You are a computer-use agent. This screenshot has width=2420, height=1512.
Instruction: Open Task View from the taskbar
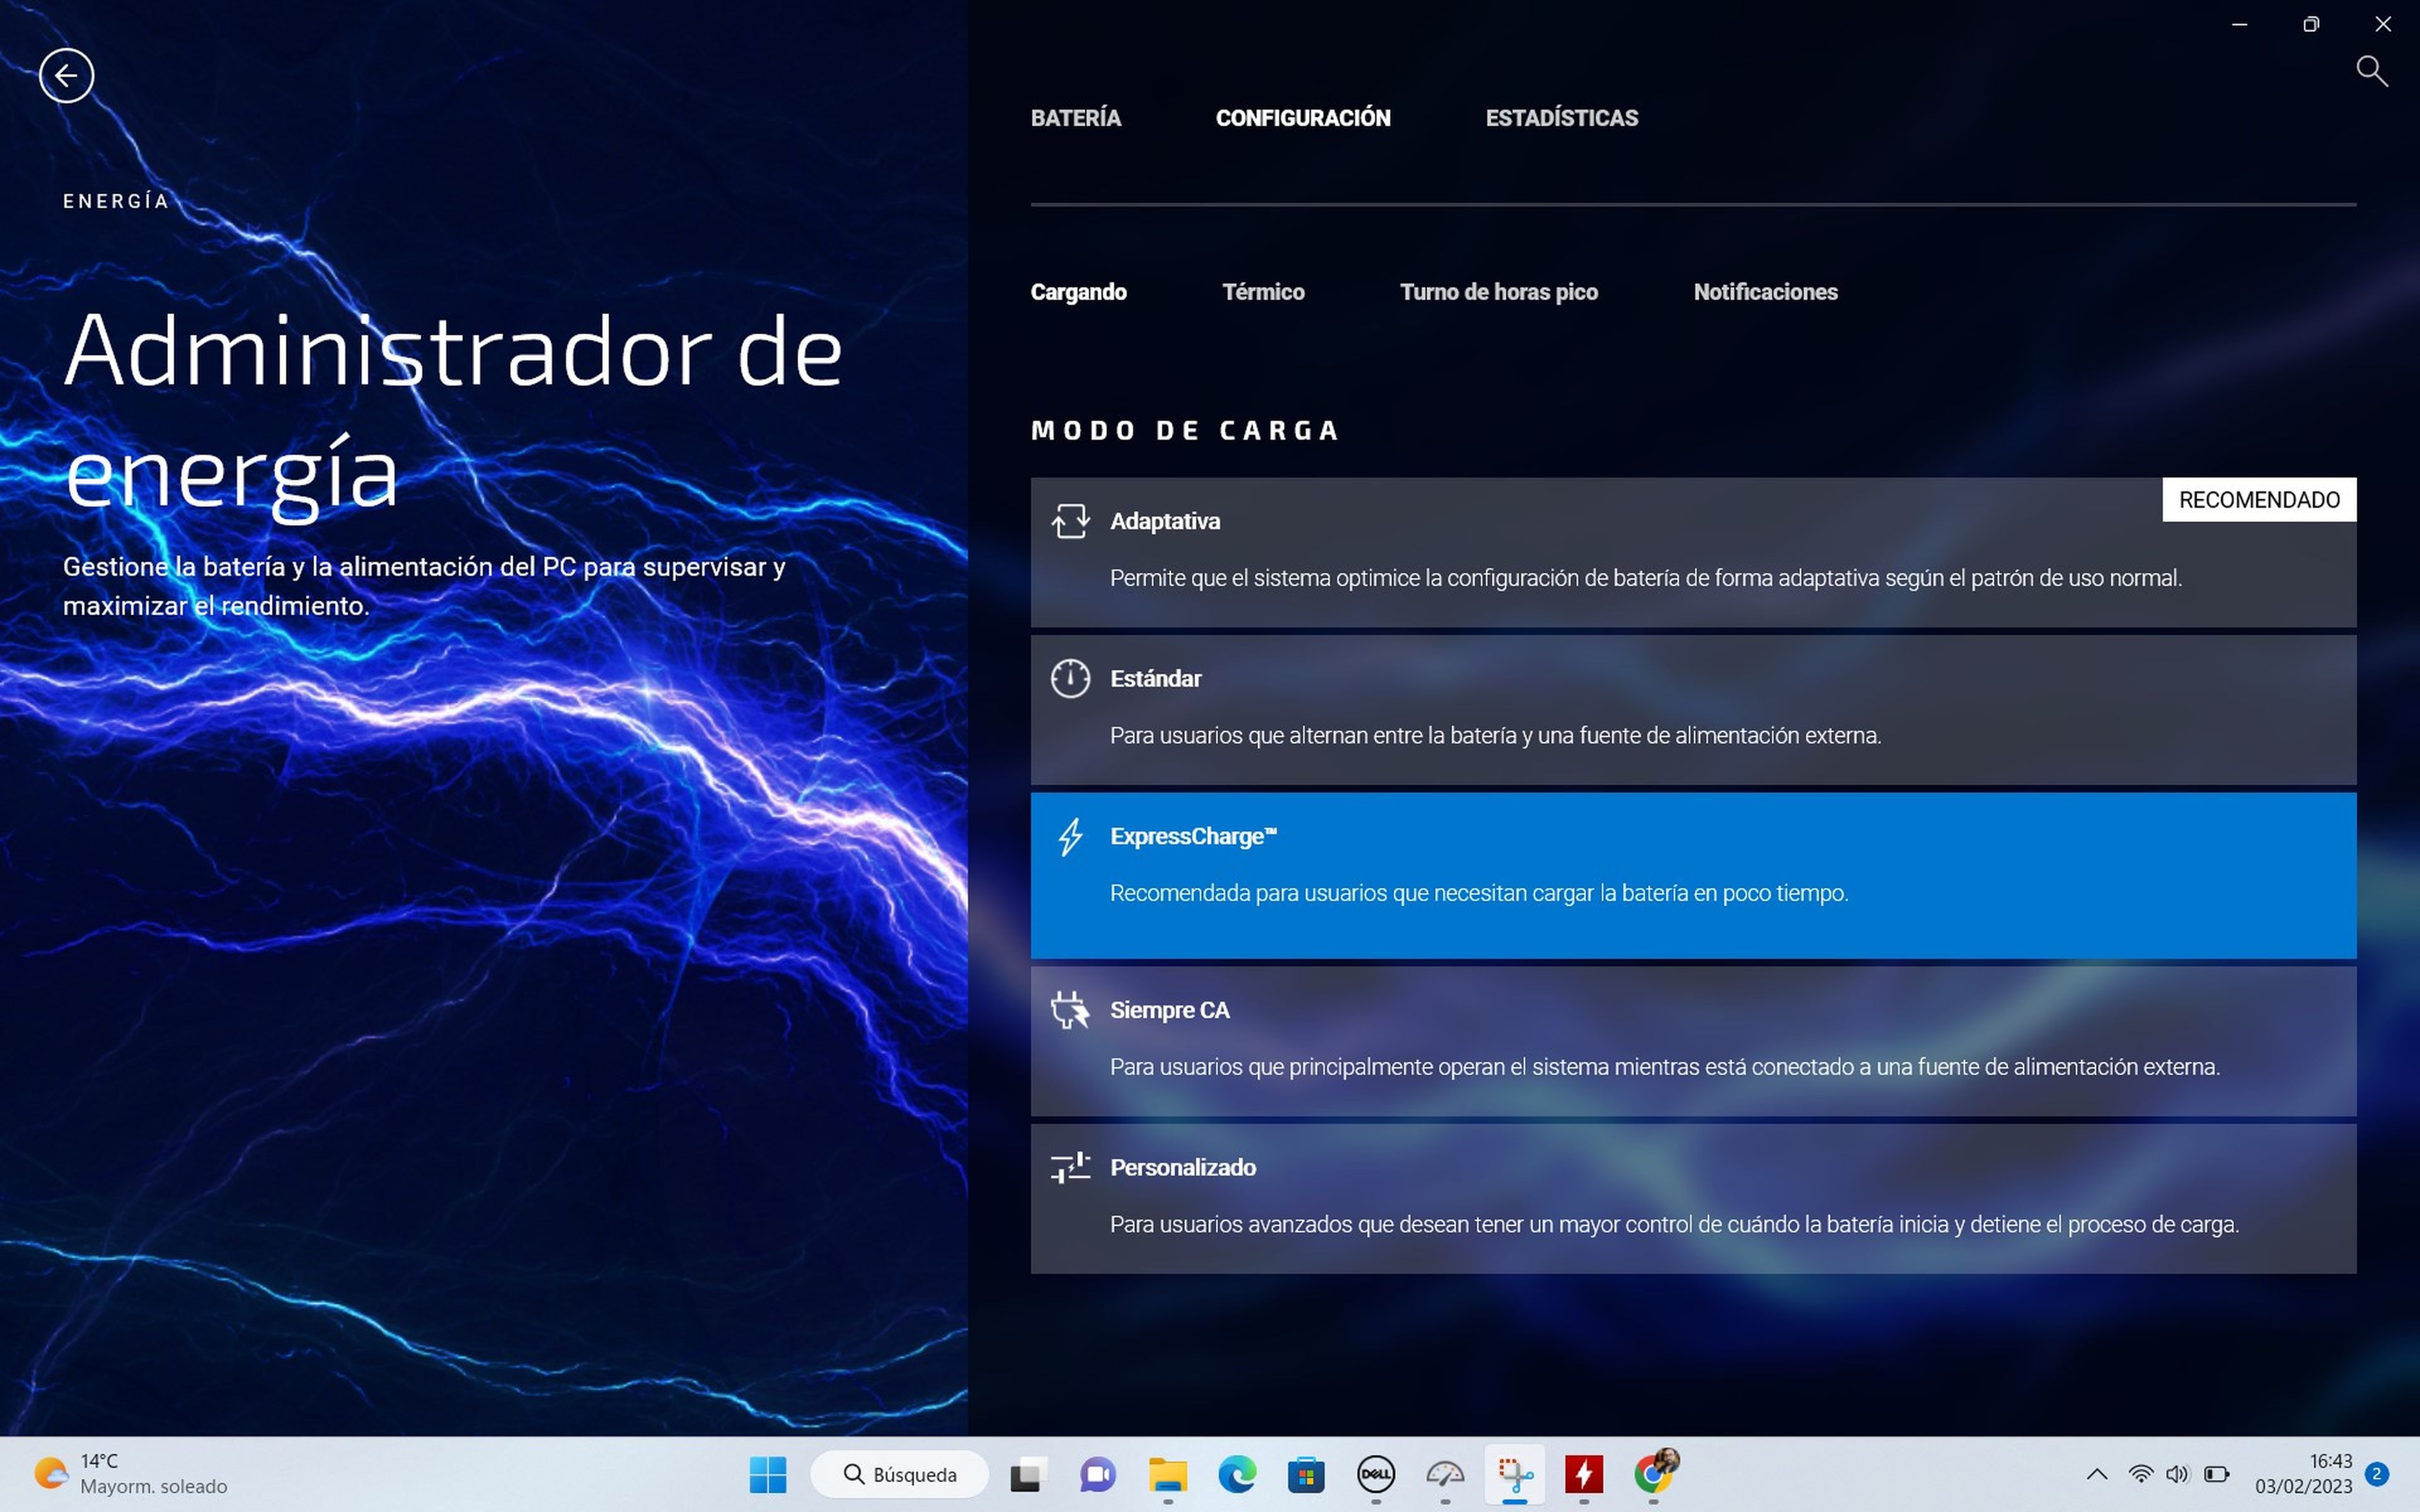(x=1027, y=1474)
